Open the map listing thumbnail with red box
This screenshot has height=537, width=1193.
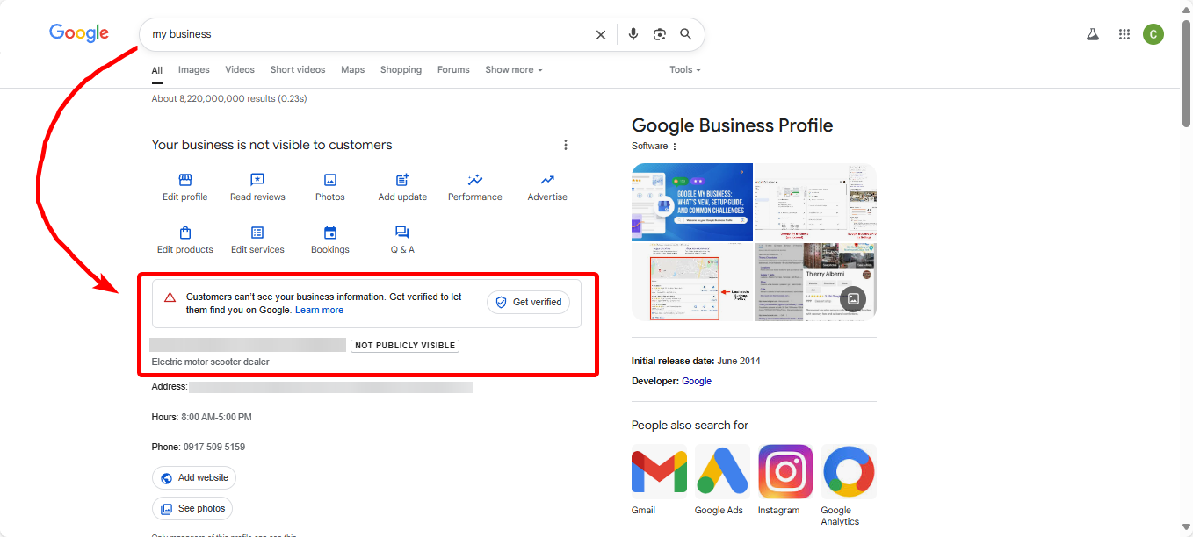[692, 283]
